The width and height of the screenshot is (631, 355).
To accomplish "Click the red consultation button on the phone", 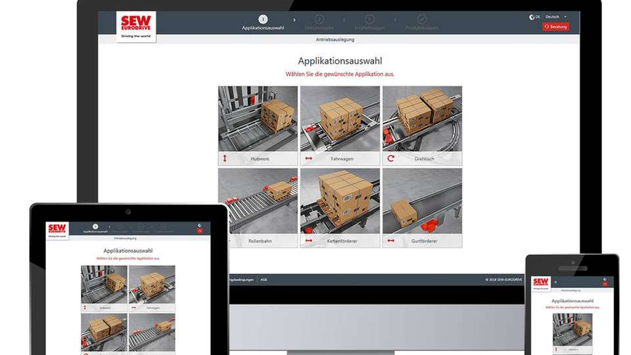I will click(x=605, y=284).
